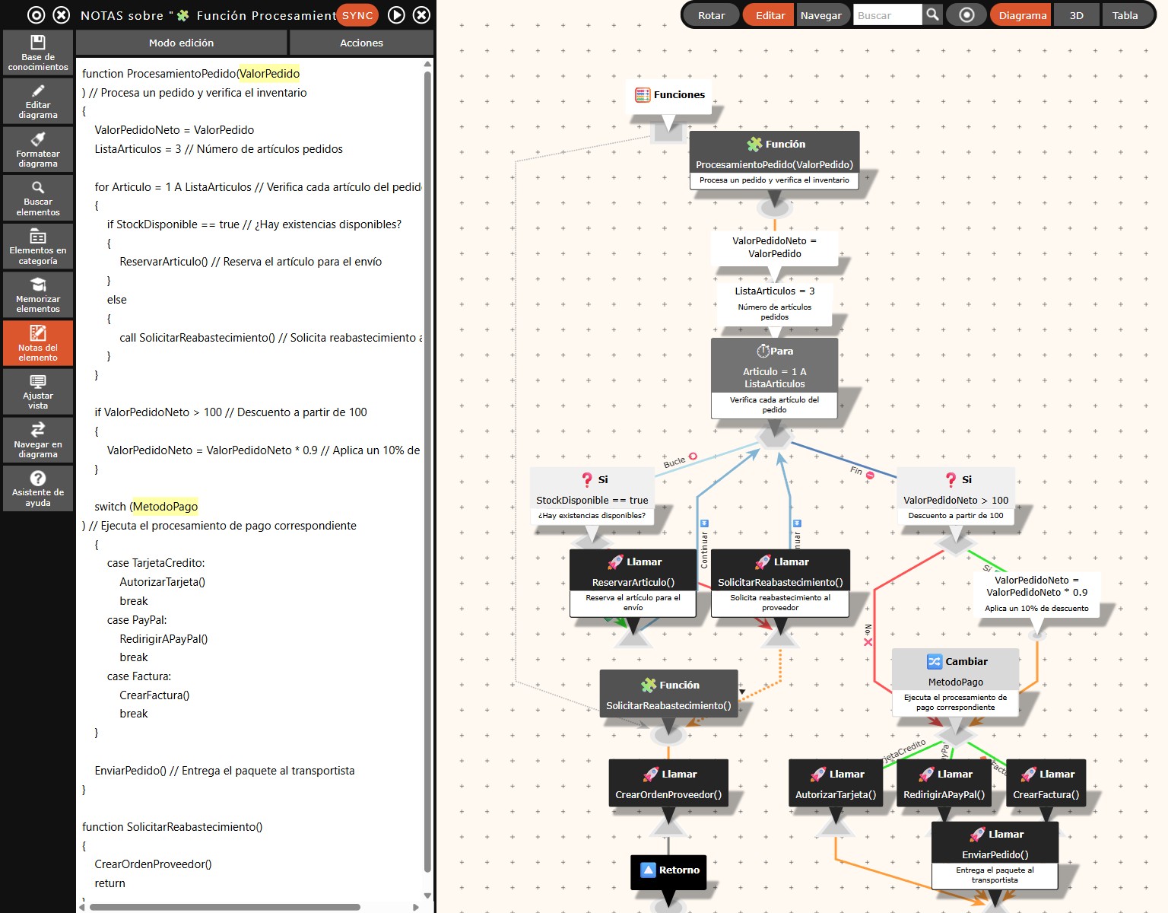Open Buscar elementos in sidebar

tap(38, 197)
